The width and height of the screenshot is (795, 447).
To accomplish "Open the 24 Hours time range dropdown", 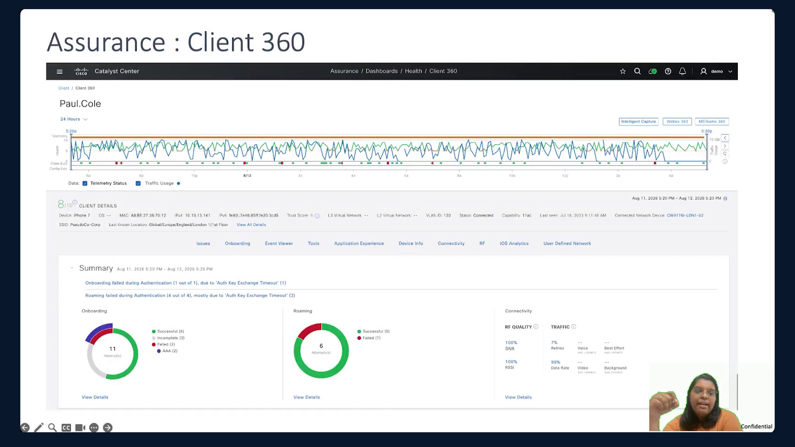I will [74, 119].
